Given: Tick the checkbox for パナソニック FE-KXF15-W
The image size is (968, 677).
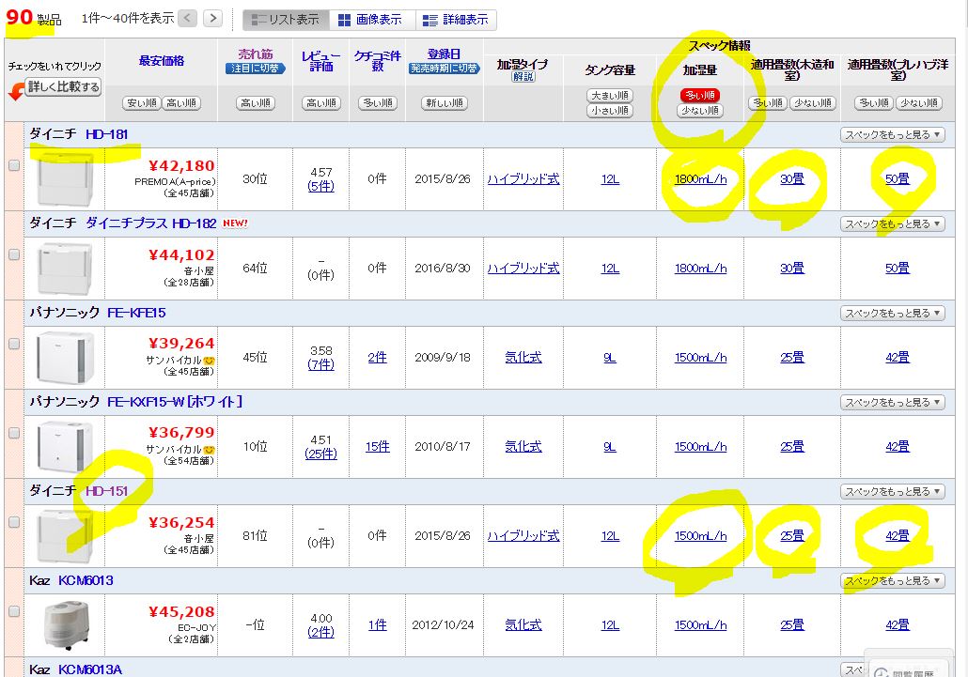Looking at the screenshot, I should pos(13,433).
